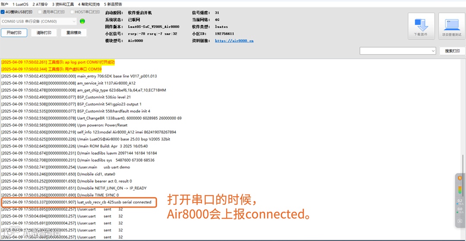Screen dimensions: 466x241
Task: Select the 'ROM Build: Apr 3 2025' log line
Action: point(74,146)
